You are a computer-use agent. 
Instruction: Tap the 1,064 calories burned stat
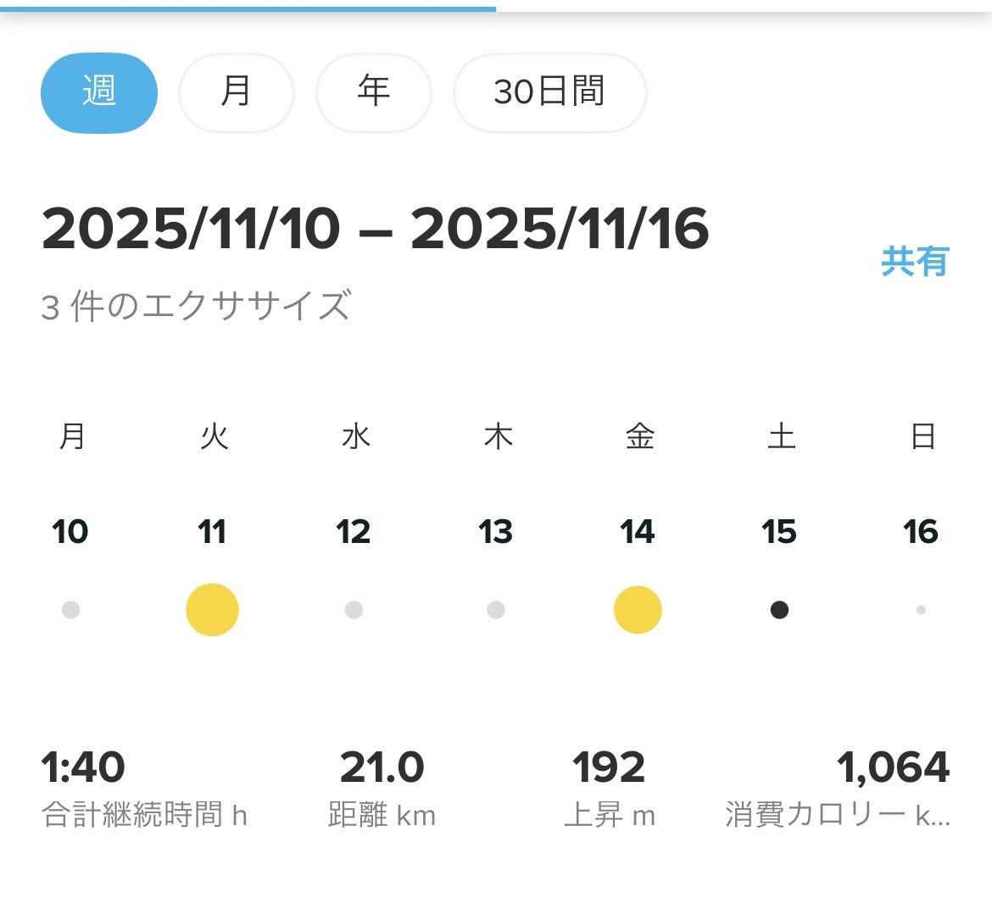pyautogui.click(x=892, y=767)
